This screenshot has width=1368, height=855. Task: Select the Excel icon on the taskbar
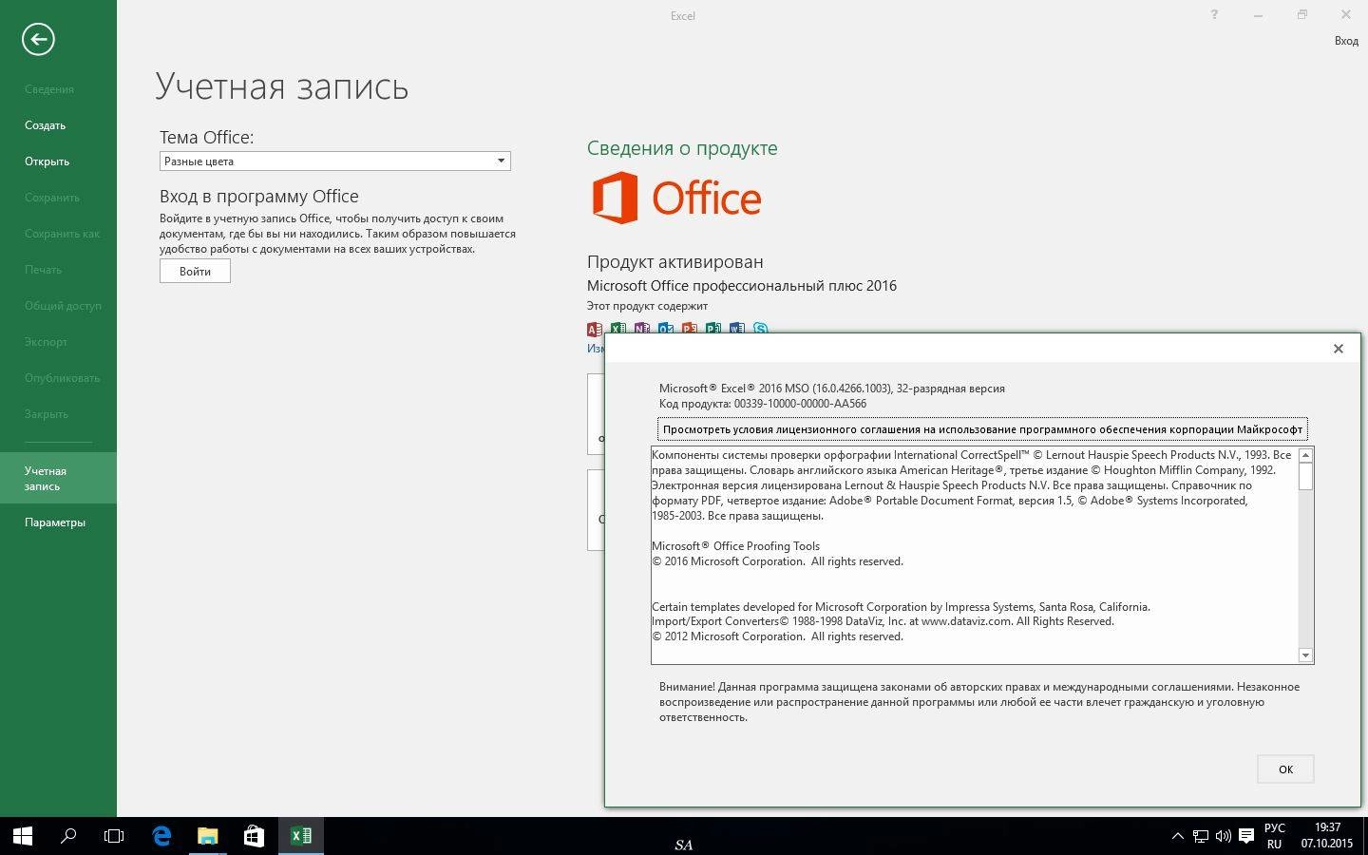click(x=301, y=836)
